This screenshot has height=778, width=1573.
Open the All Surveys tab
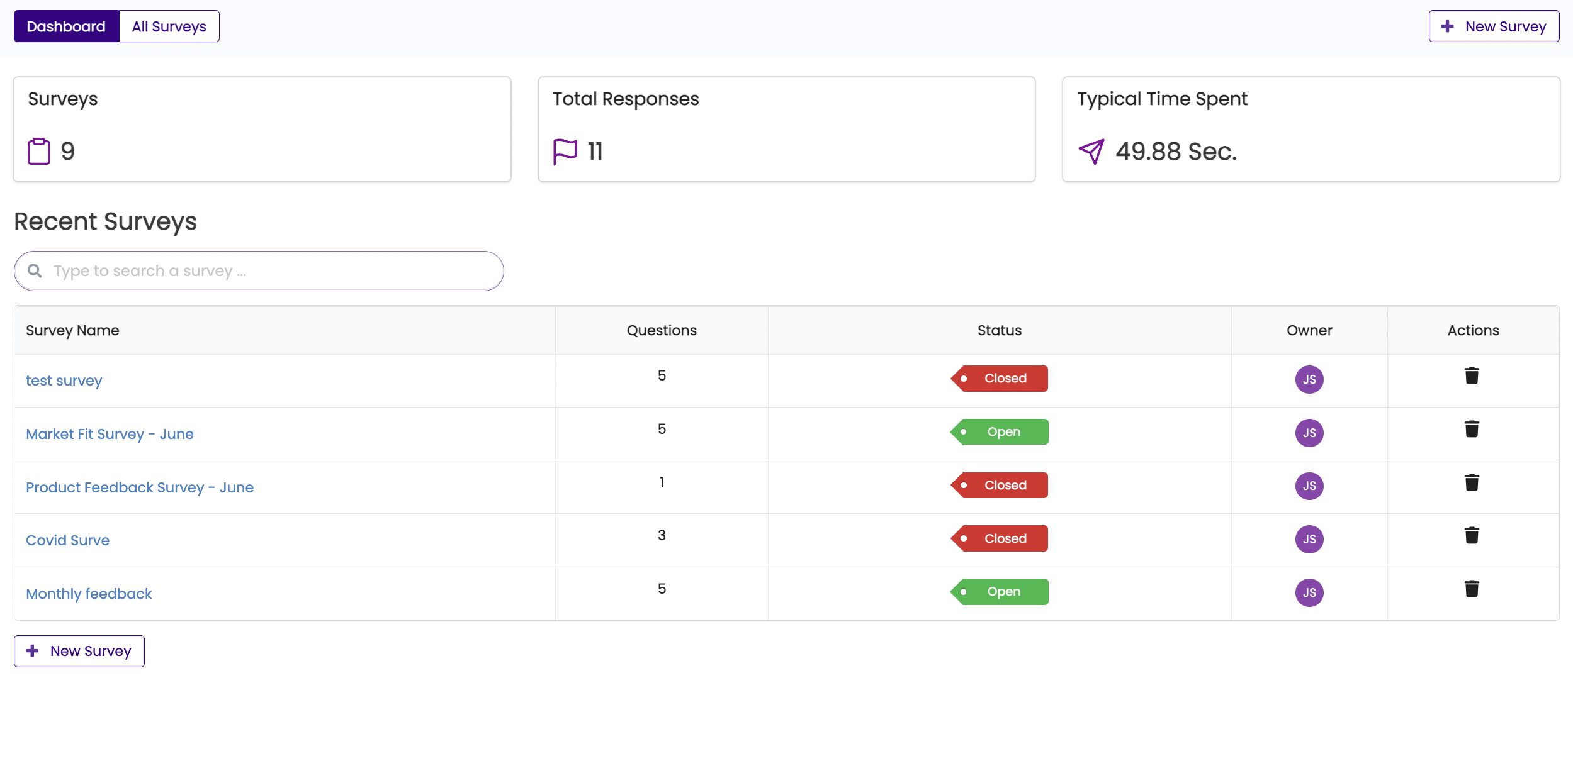169,26
